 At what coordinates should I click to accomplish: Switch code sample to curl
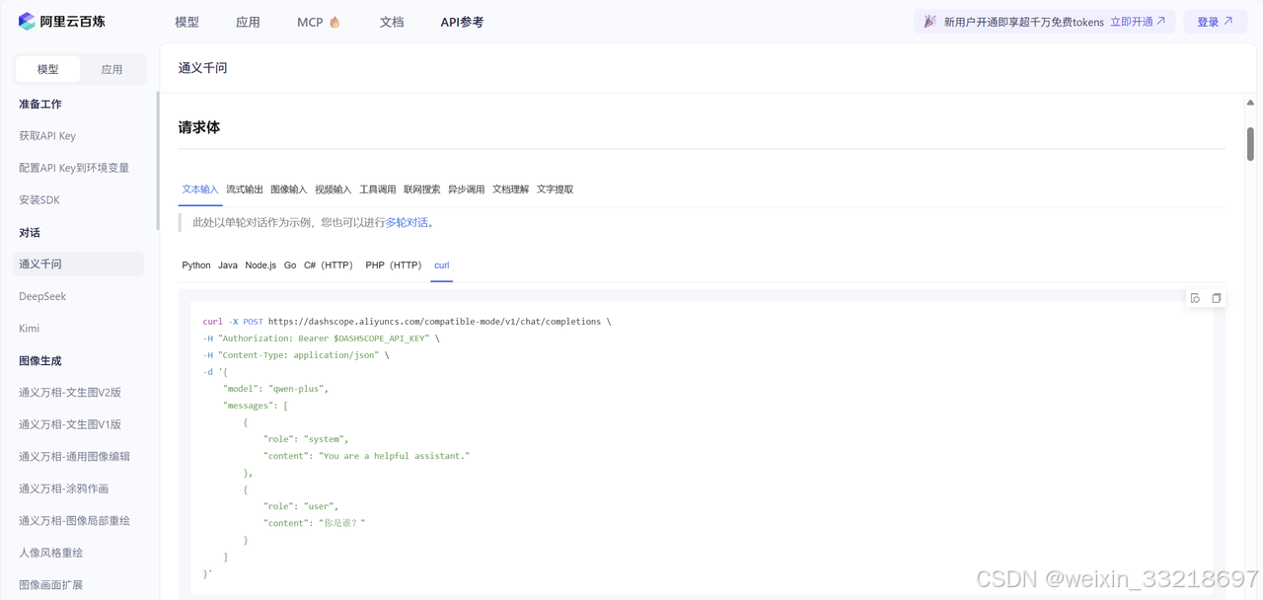click(x=442, y=265)
